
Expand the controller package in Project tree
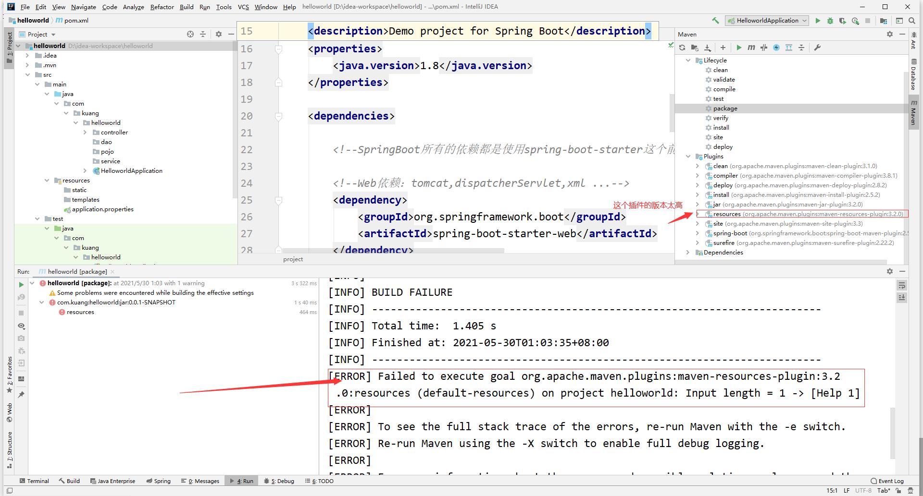pos(85,133)
